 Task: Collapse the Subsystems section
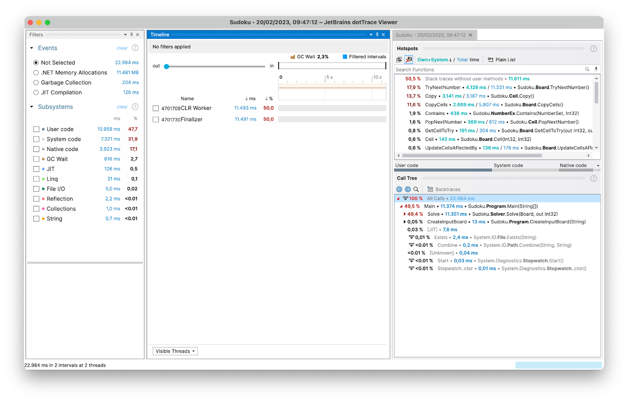32,107
